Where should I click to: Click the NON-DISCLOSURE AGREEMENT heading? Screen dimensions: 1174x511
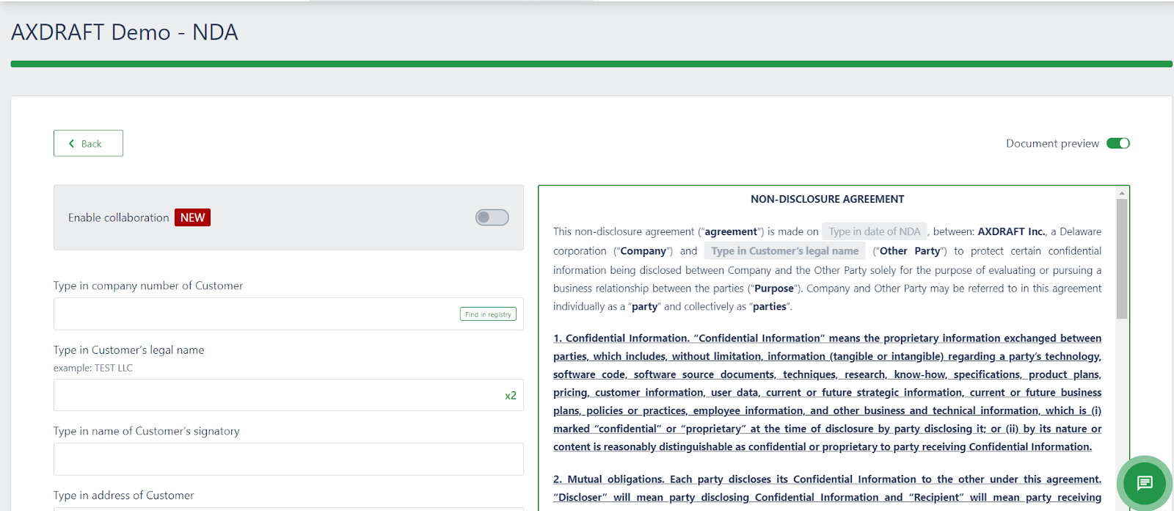[x=827, y=199]
